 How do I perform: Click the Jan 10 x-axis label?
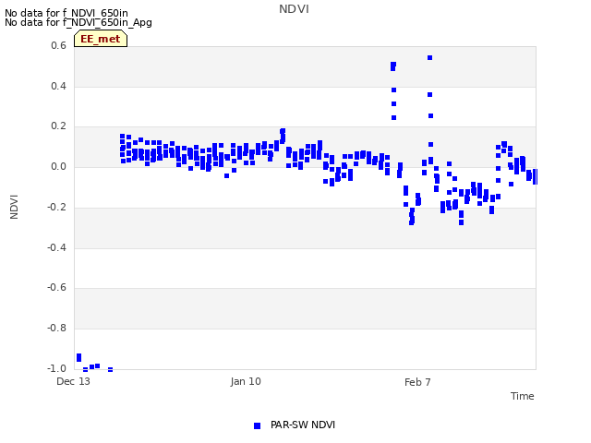[x=246, y=381]
